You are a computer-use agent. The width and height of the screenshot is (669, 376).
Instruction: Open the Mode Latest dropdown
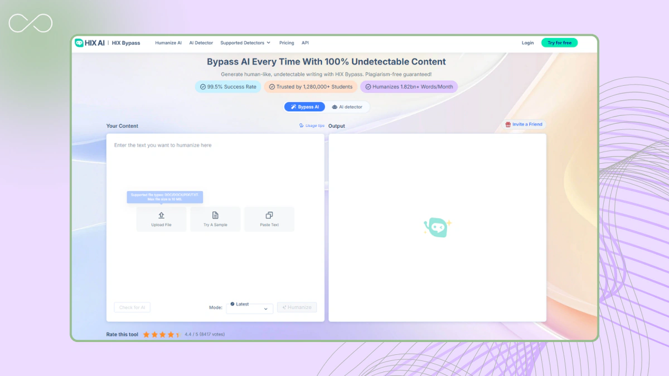click(x=250, y=308)
